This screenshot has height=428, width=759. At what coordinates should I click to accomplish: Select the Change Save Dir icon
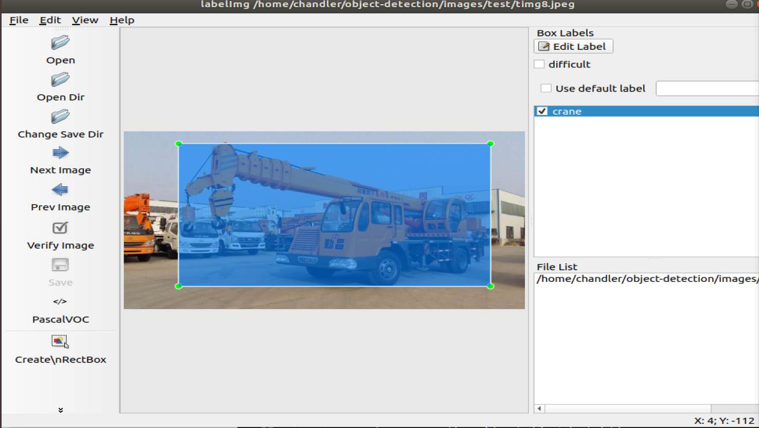point(60,117)
